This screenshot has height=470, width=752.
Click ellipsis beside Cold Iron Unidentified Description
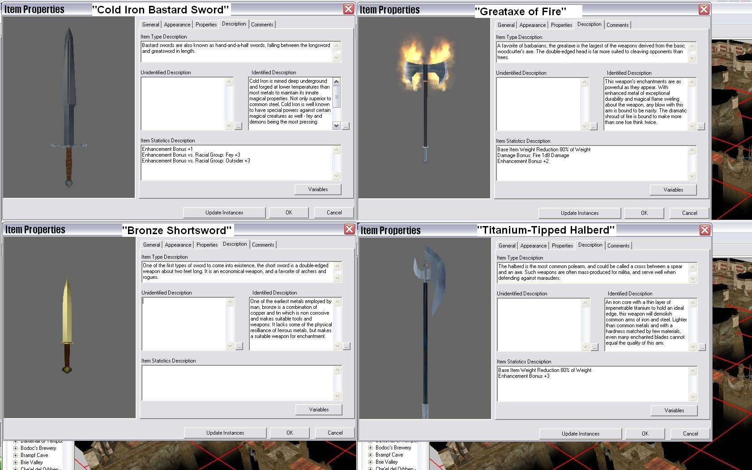click(238, 127)
